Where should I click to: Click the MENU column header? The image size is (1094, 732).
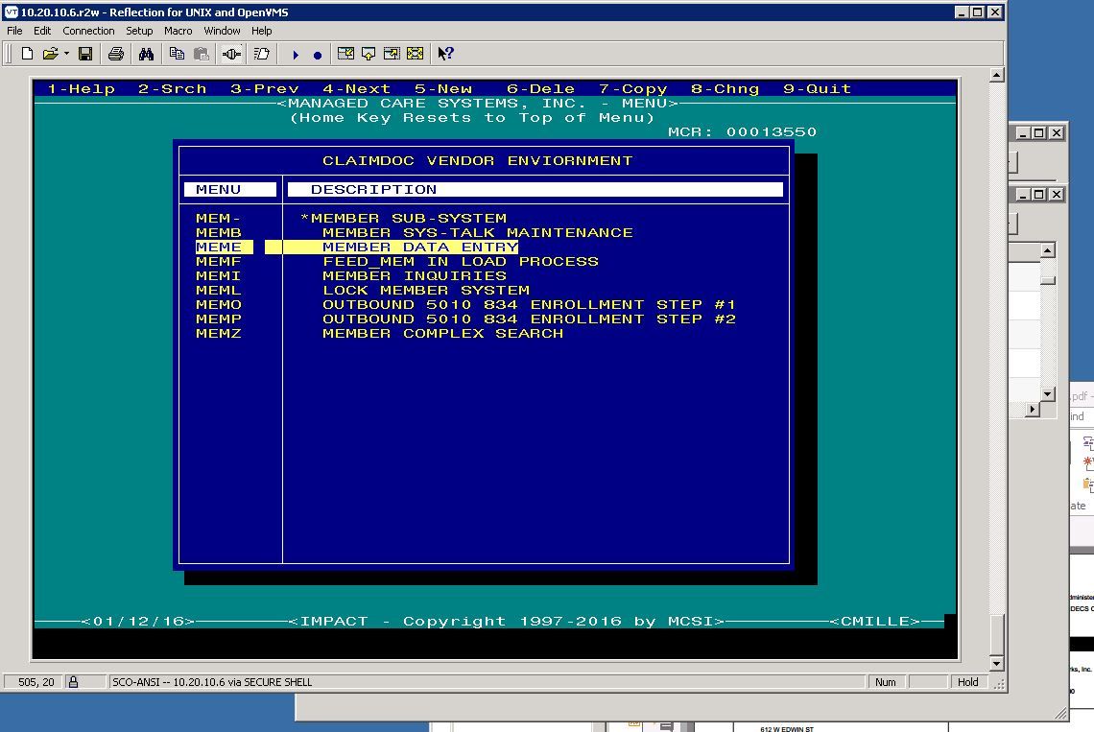[230, 189]
